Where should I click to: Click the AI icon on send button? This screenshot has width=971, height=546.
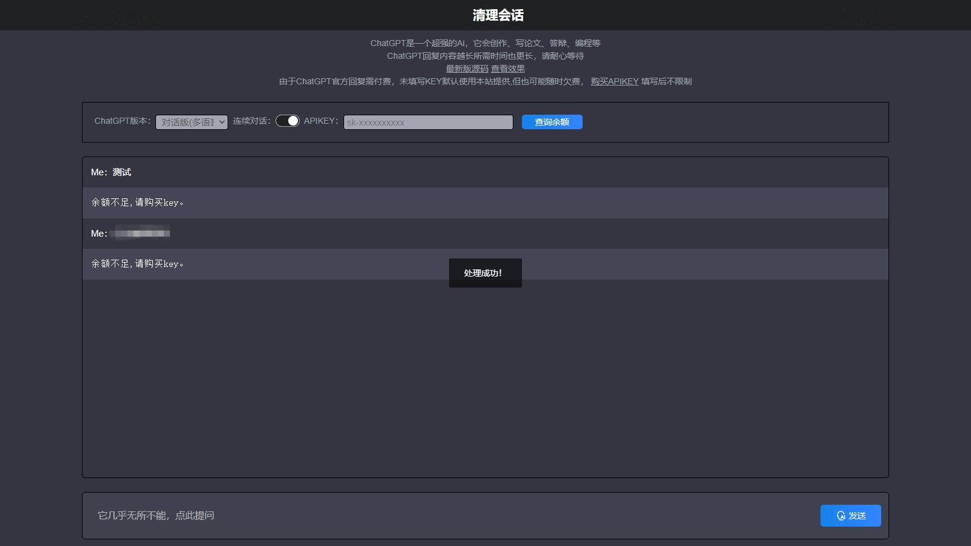[x=841, y=516]
